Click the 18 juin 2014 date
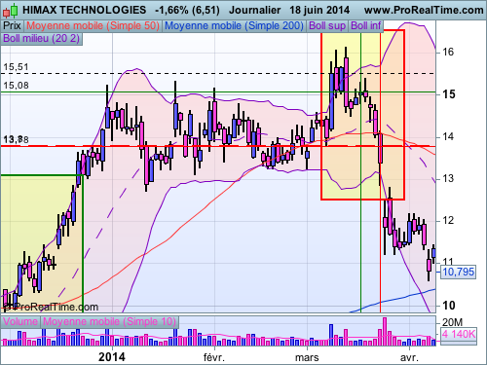This screenshot has height=365, width=487. (x=319, y=10)
